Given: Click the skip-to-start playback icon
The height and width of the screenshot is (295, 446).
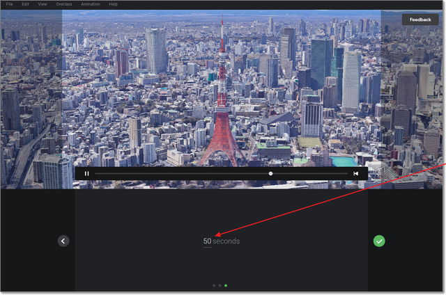Looking at the screenshot, I should tap(355, 173).
